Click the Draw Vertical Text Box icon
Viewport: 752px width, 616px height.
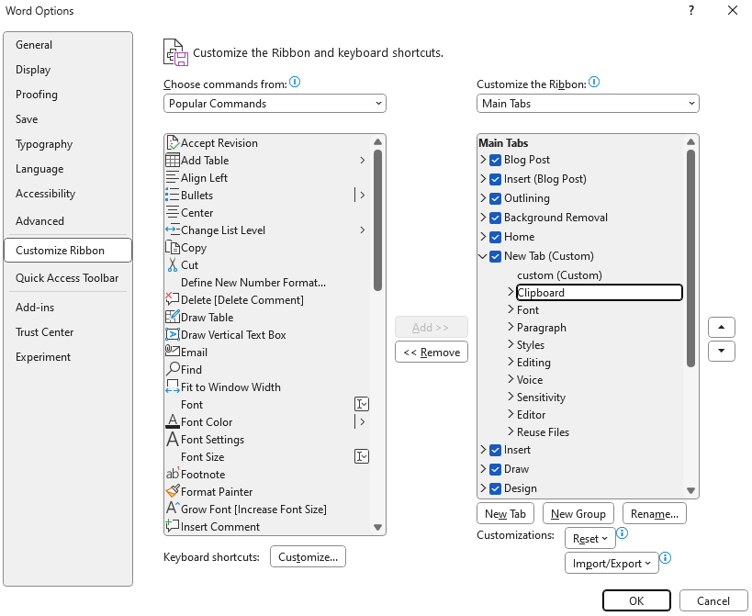tap(173, 334)
